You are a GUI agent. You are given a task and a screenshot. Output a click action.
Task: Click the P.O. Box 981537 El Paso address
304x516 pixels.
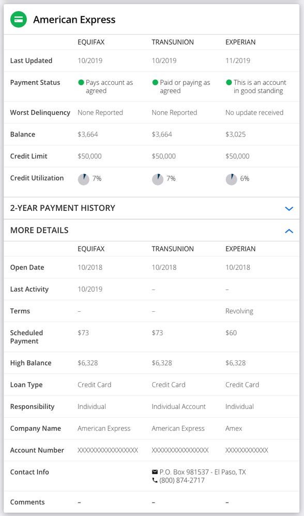click(x=203, y=472)
